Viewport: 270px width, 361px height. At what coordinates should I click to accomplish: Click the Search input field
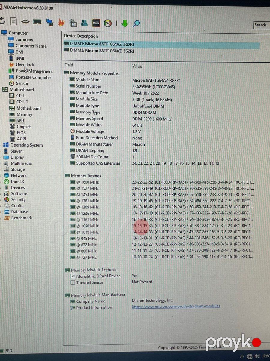tap(262, 25)
